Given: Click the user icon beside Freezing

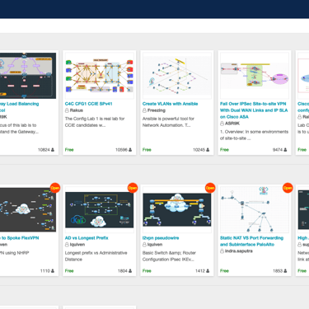Looking at the screenshot, I should pos(144,110).
